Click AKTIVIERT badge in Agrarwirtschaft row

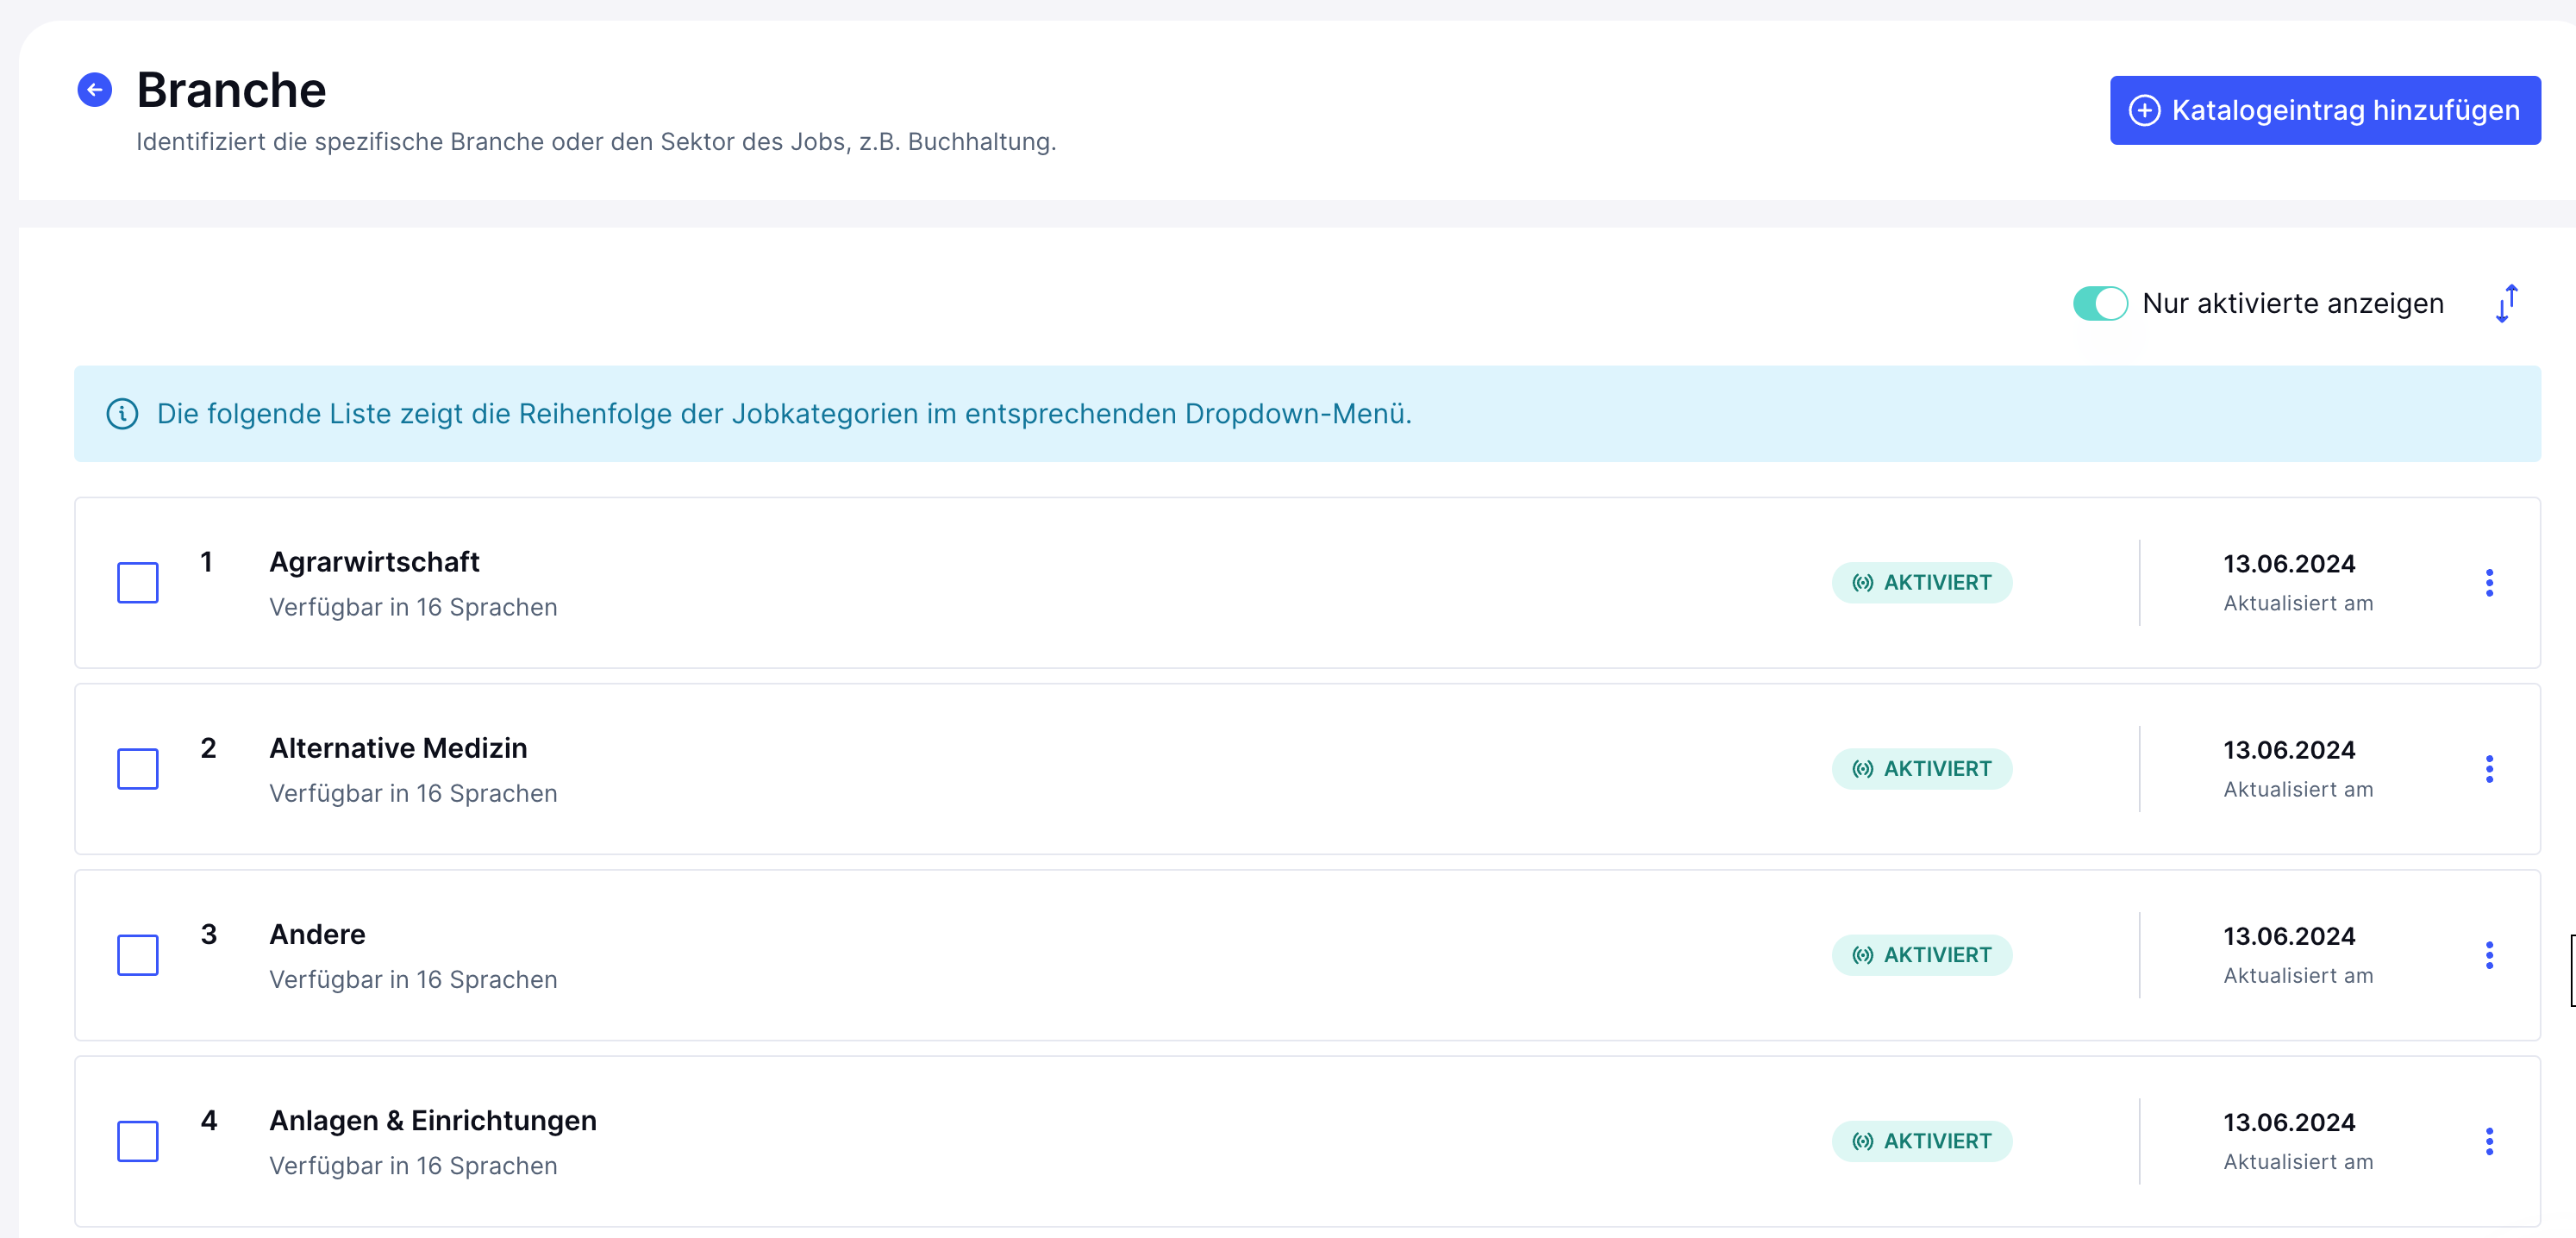[1921, 583]
